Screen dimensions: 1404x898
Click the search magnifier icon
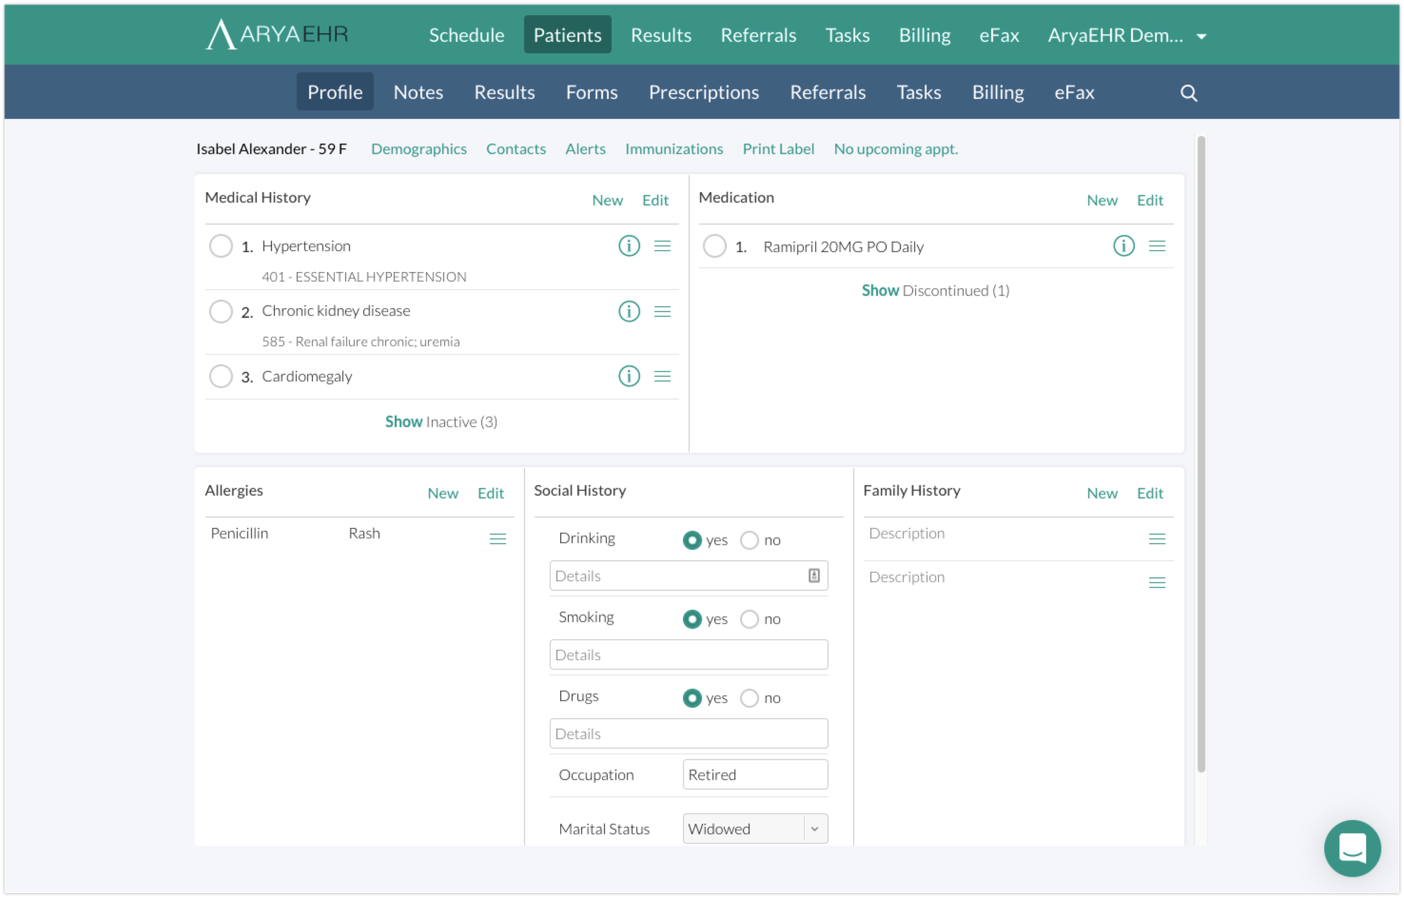(x=1188, y=93)
